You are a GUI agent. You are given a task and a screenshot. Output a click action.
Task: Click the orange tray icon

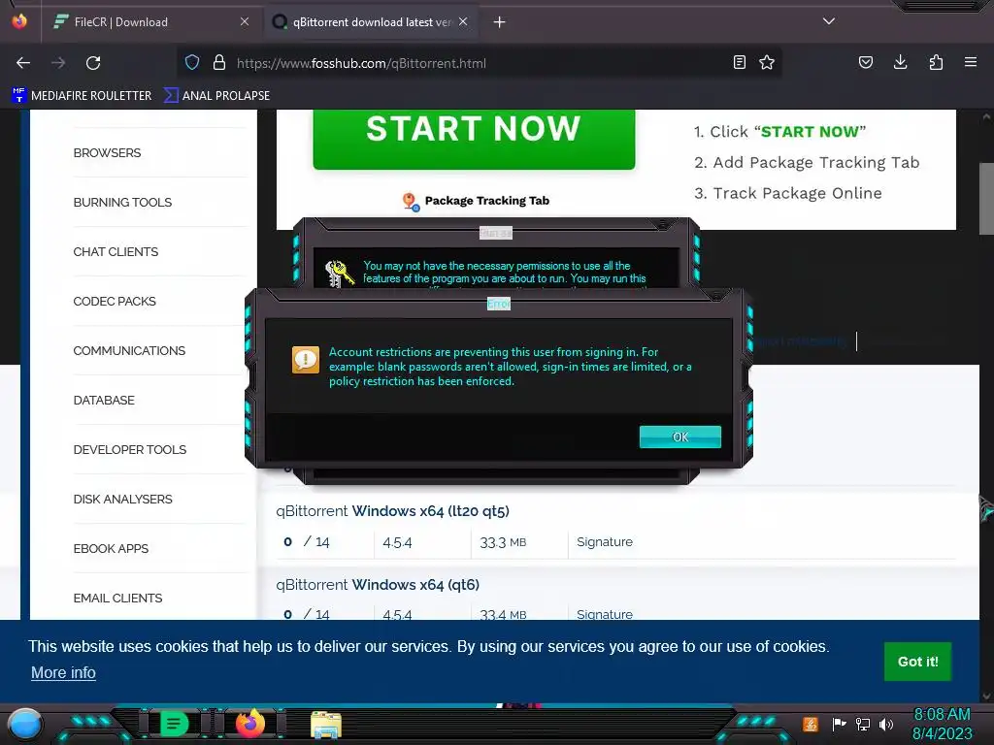[811, 724]
